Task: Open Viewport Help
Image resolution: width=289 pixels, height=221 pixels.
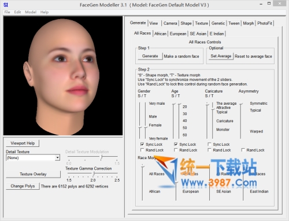Action: click(x=23, y=143)
